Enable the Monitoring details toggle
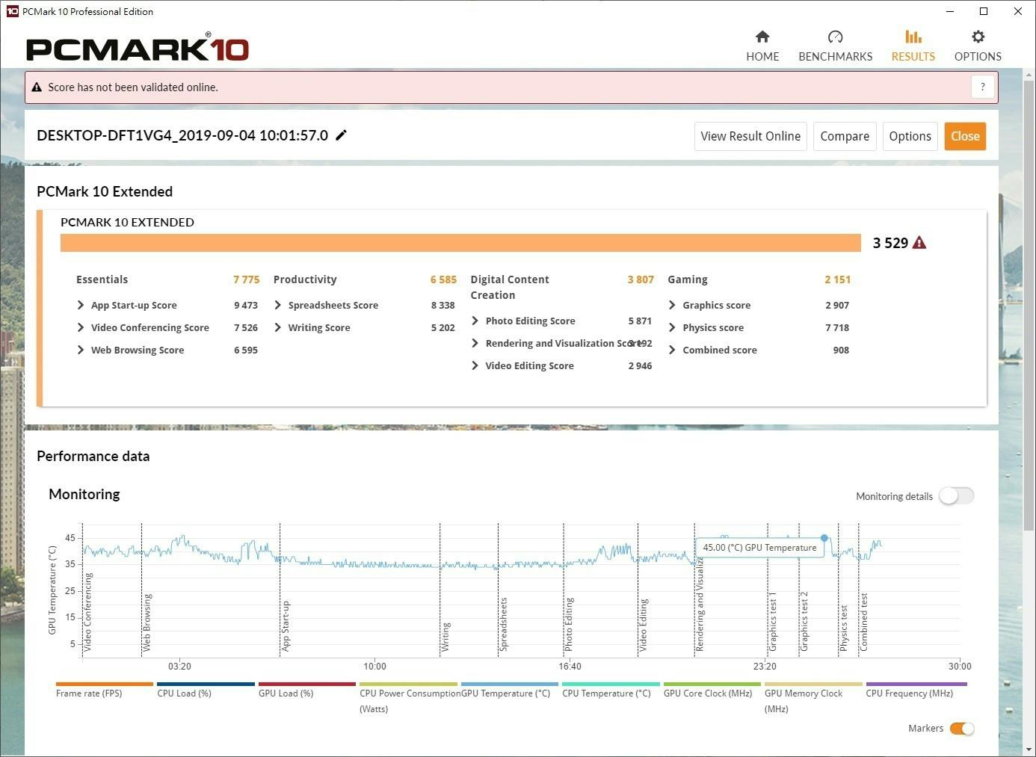Viewport: 1036px width, 757px height. pyautogui.click(x=956, y=496)
